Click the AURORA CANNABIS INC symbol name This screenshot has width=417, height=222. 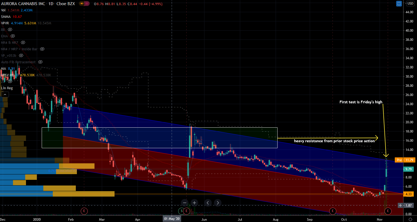[23, 4]
